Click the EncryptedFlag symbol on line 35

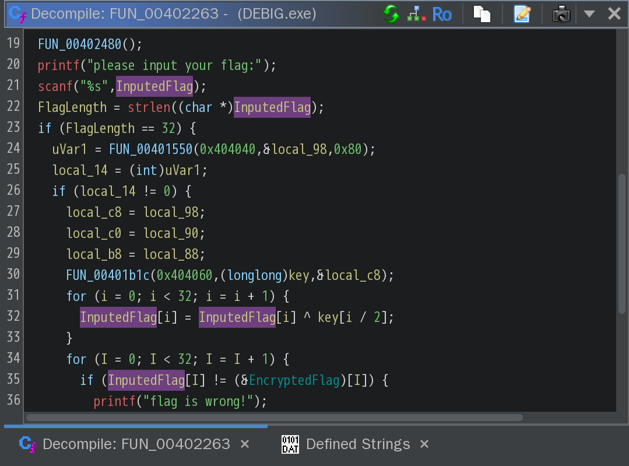click(x=294, y=380)
